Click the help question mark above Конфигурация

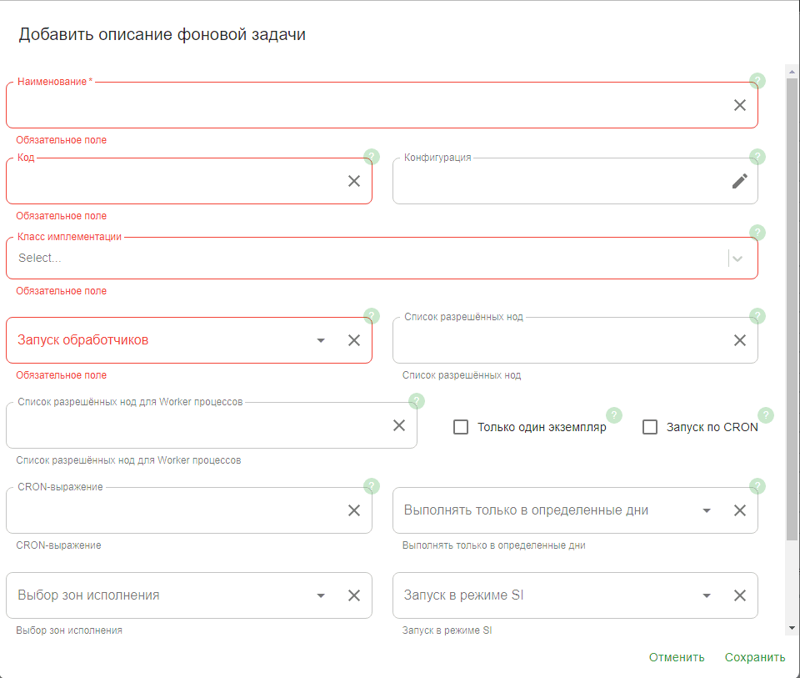757,157
